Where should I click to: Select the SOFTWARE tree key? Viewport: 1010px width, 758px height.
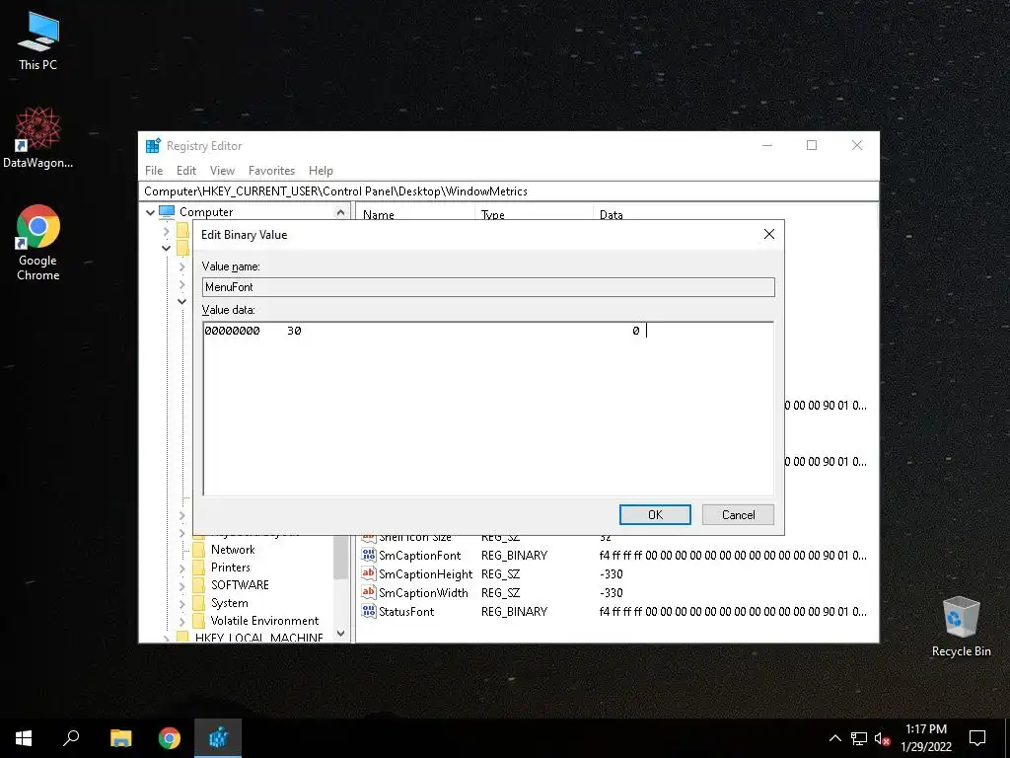(x=240, y=584)
